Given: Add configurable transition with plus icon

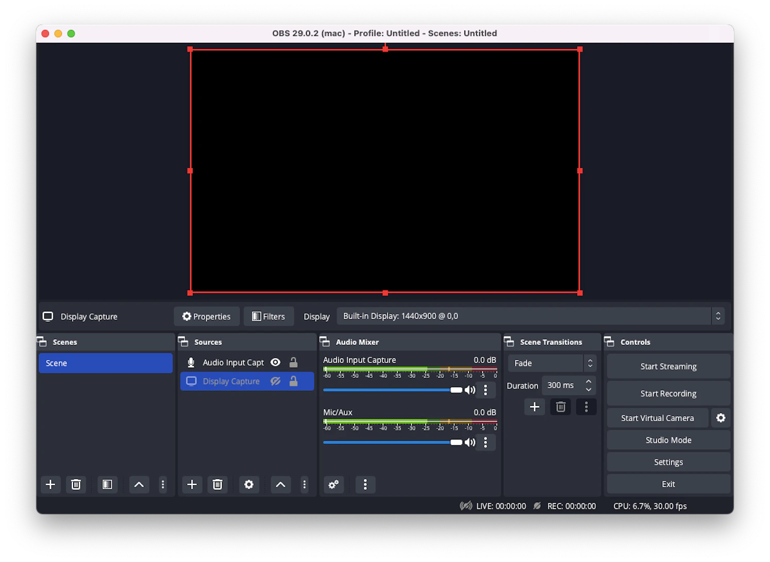Looking at the screenshot, I should tap(534, 407).
